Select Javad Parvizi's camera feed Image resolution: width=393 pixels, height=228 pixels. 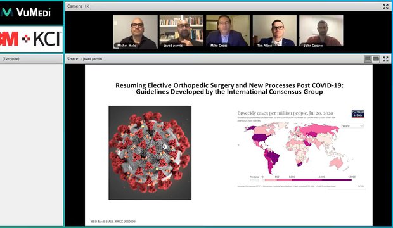[181, 32]
